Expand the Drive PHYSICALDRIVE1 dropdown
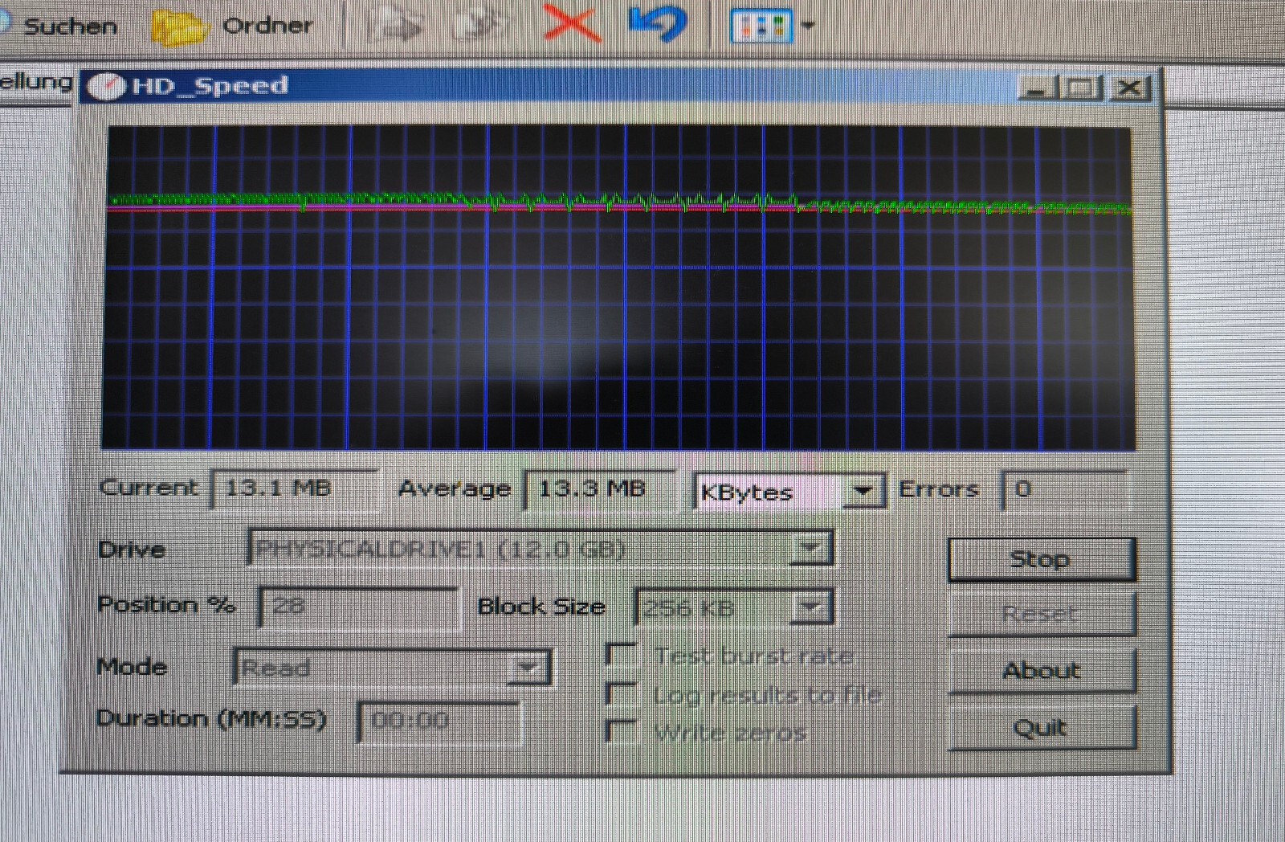This screenshot has width=1285, height=842. click(810, 550)
